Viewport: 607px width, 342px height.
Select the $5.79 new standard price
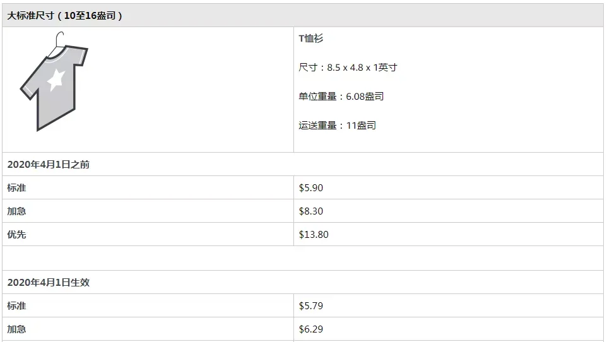(311, 305)
